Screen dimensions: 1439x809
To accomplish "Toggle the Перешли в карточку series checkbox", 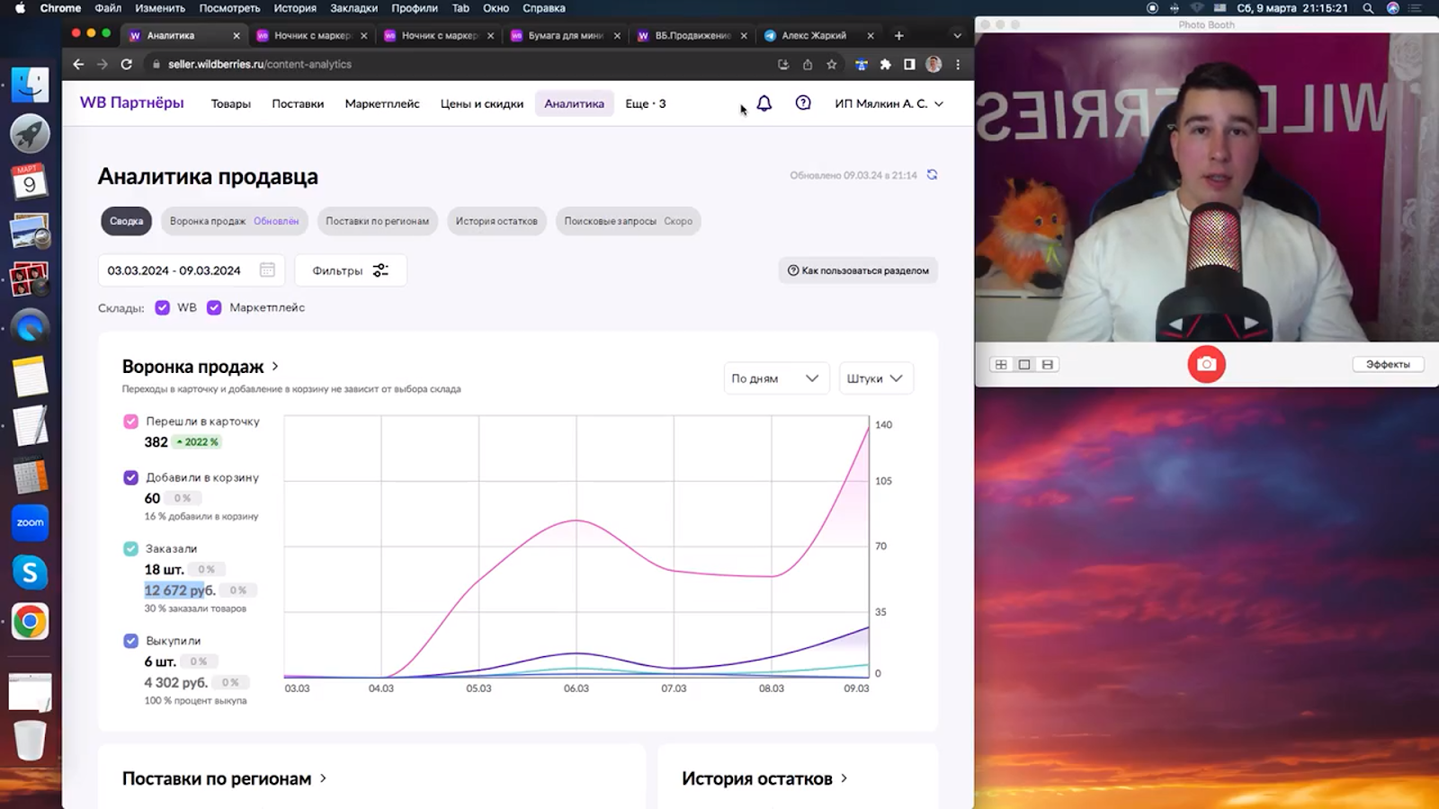I will pos(130,421).
